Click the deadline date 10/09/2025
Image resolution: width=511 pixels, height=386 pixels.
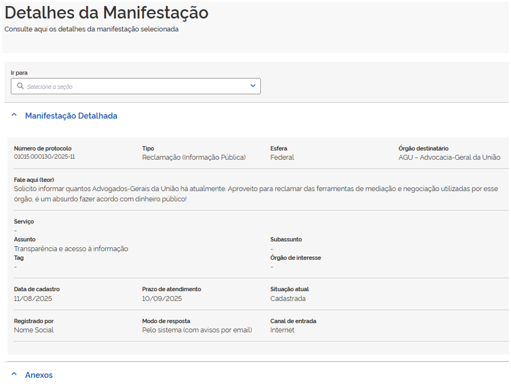[162, 298]
